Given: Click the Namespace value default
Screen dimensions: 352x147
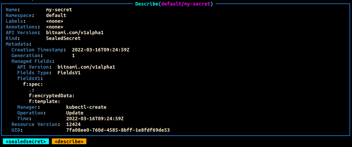Looking at the screenshot, I should (56, 15).
